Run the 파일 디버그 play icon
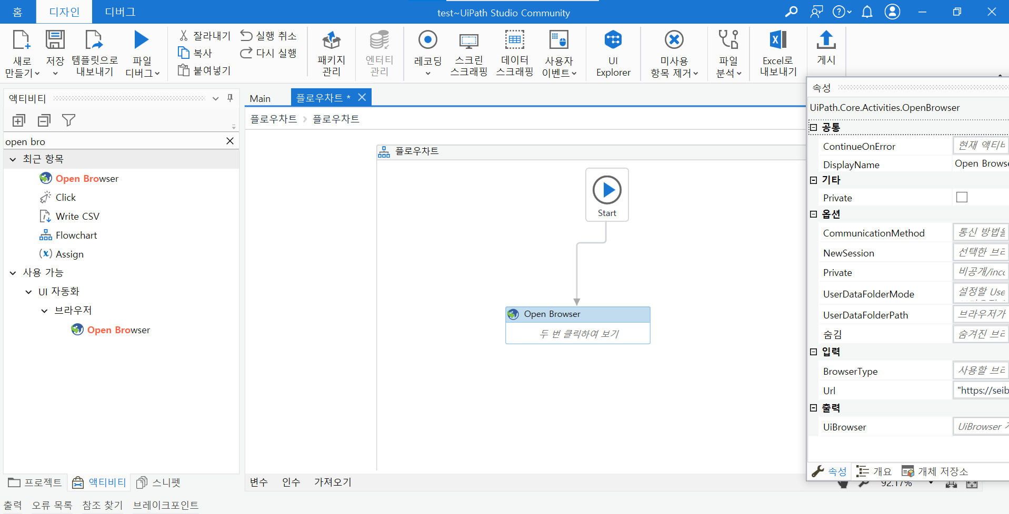This screenshot has height=514, width=1009. pos(142,40)
